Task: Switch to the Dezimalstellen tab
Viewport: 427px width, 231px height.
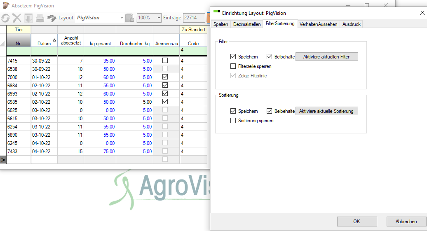Action: click(x=247, y=24)
